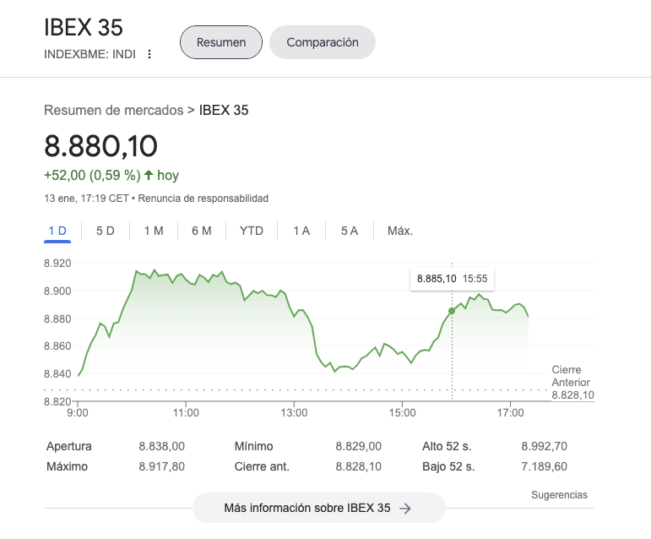Image resolution: width=651 pixels, height=539 pixels.
Task: Click the +52,00 (0,59 %) change text
Action: tap(92, 175)
